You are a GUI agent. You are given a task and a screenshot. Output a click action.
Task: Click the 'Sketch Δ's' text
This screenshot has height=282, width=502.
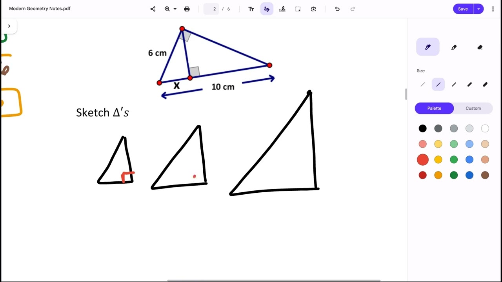(x=102, y=112)
